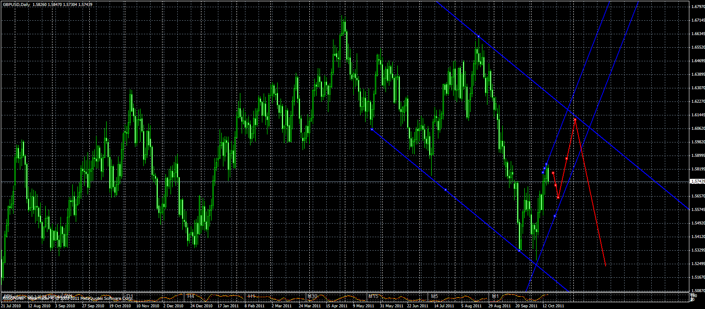The height and width of the screenshot is (309, 705).
Task: Click the 14 Jul 2011 date label
Action: (x=445, y=306)
